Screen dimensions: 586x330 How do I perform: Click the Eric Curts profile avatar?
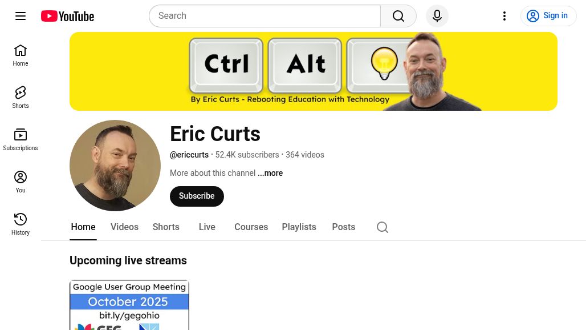pyautogui.click(x=115, y=165)
